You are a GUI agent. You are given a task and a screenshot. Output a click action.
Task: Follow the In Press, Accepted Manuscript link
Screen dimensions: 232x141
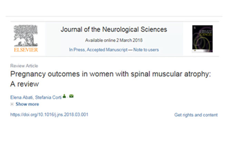point(98,50)
